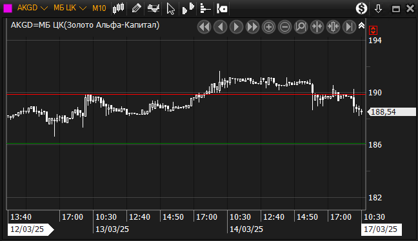Zoom in with the plus button
This screenshot has width=418, height=241.
point(268,26)
